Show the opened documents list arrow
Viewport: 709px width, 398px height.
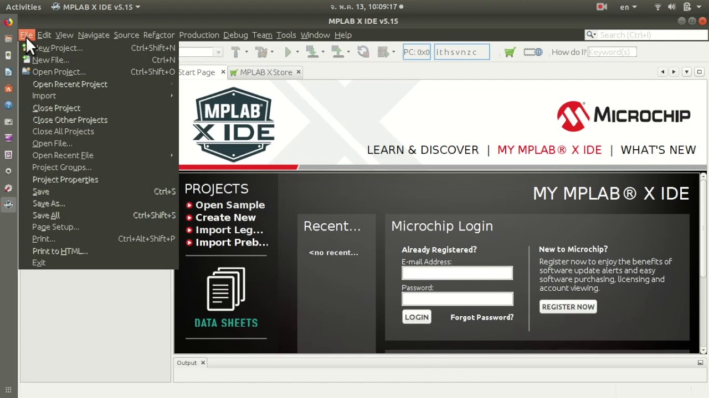tap(686, 72)
